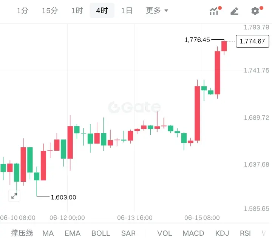This screenshot has height=238, width=272.
Task: Select the drawing pencil tool
Action: coord(234,11)
